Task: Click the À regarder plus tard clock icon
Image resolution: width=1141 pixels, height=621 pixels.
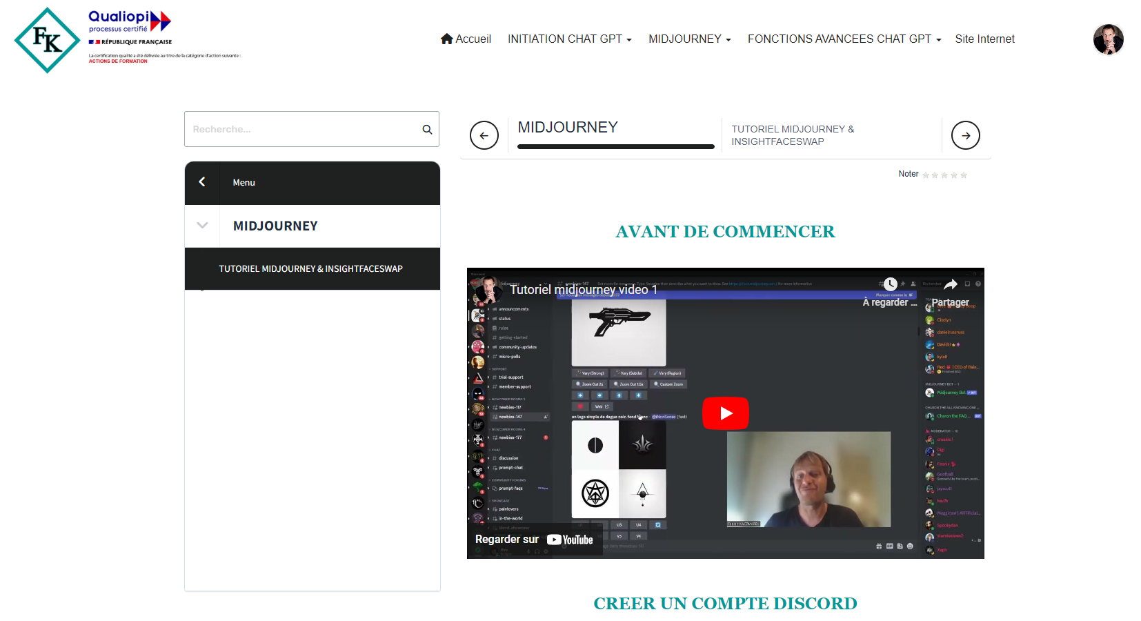Action: tap(890, 285)
